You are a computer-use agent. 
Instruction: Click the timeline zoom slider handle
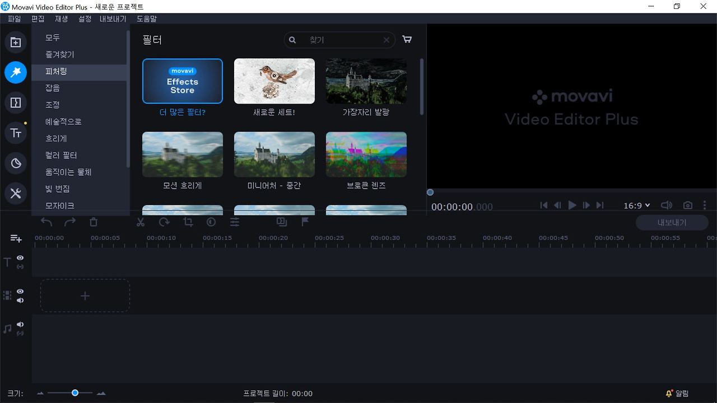click(75, 393)
